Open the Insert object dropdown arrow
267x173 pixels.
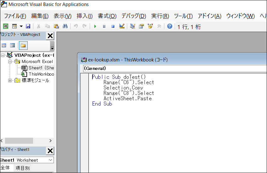(x=21, y=26)
